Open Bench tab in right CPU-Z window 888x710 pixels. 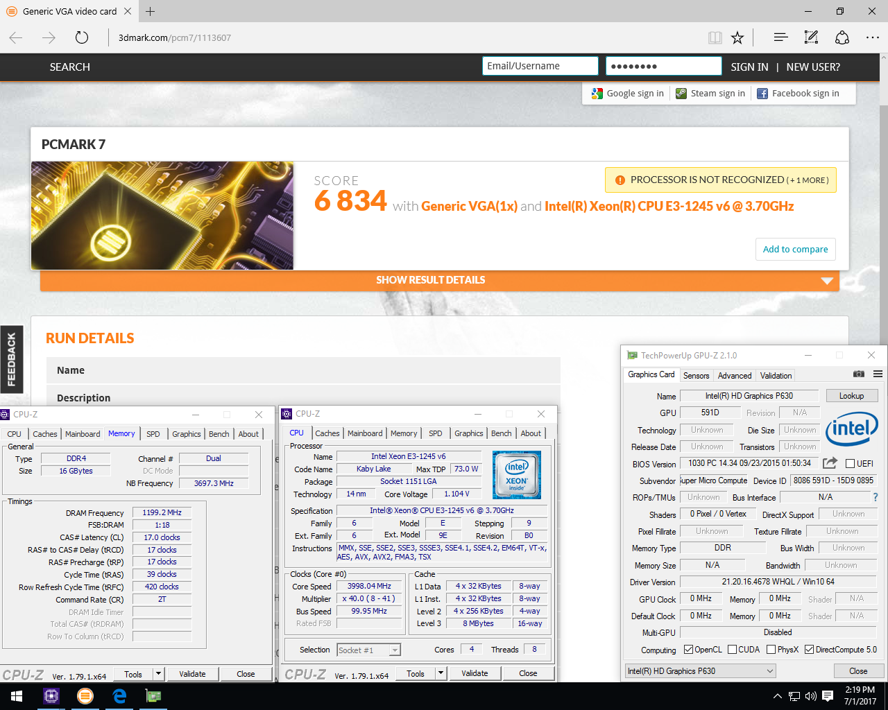(x=502, y=433)
